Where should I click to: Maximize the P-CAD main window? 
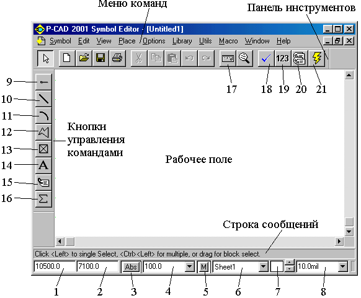click(338, 29)
